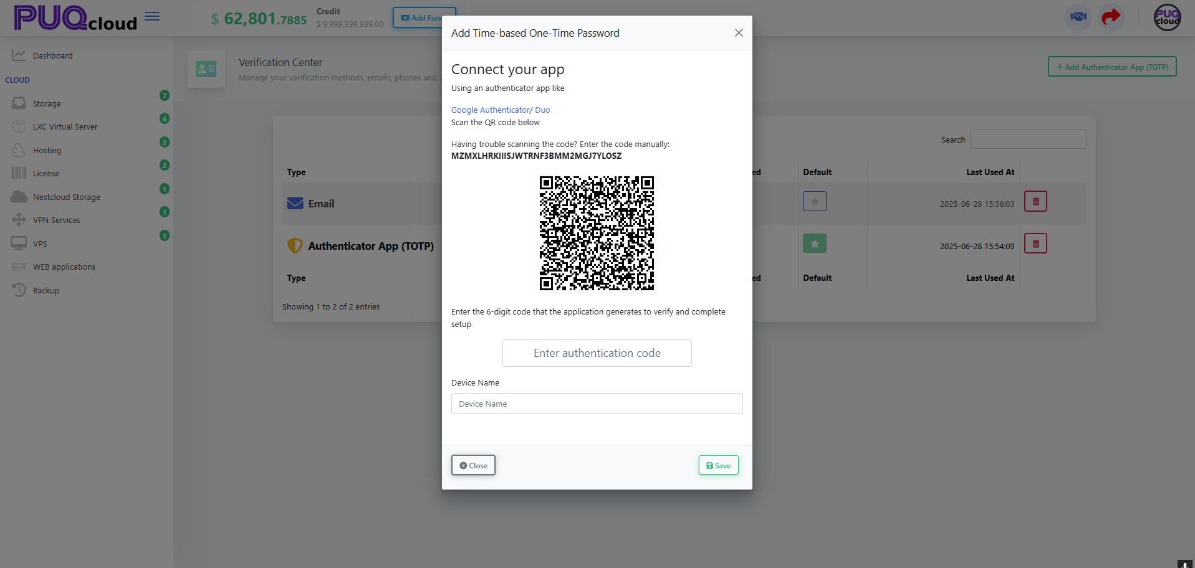Viewport: 1195px width, 568px height.
Task: Click the Authenticator shield icon
Action: coord(295,245)
